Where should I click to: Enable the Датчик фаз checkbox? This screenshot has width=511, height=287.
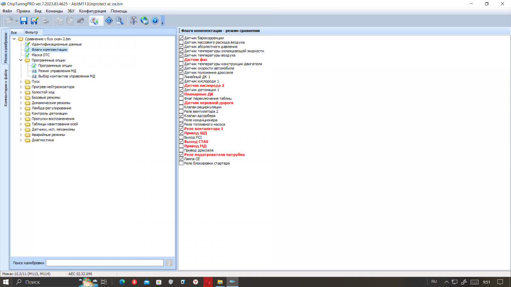point(181,60)
